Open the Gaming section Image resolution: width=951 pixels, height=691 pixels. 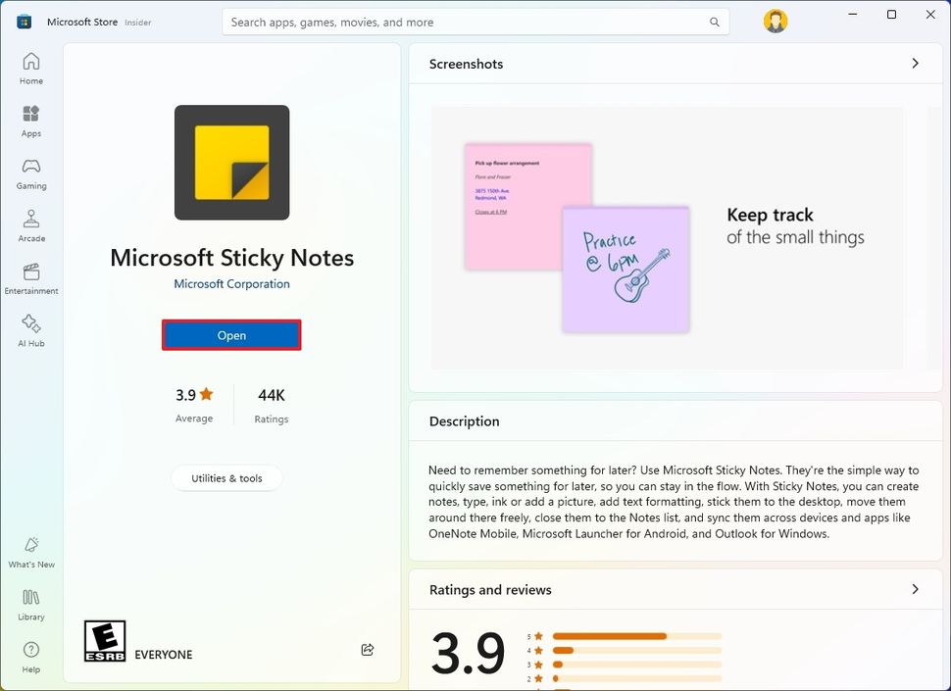30,170
